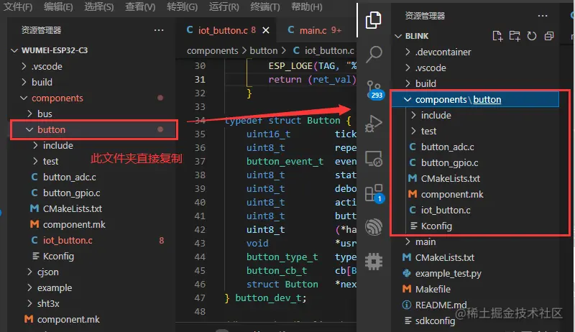Expand the cjson folder

tap(92, 272)
